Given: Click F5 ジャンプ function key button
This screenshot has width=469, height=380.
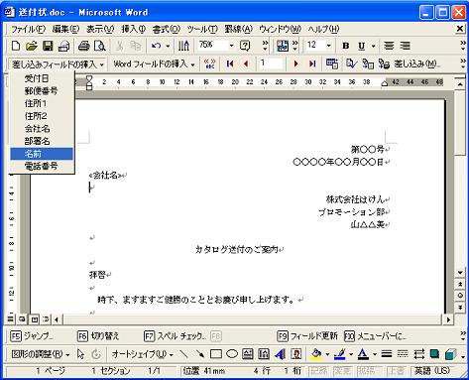Looking at the screenshot, I should point(32,336).
